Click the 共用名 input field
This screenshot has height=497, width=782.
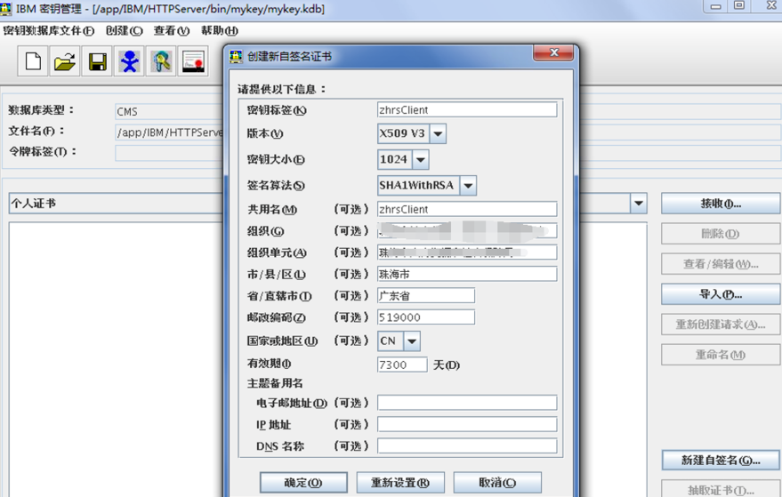pyautogui.click(x=467, y=209)
